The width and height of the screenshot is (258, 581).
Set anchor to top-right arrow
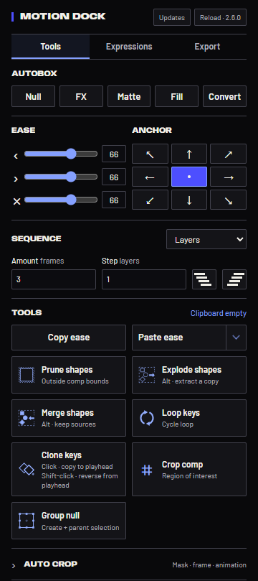pos(228,154)
